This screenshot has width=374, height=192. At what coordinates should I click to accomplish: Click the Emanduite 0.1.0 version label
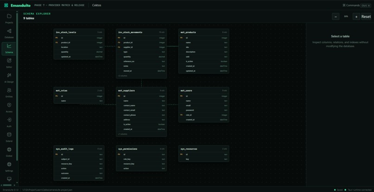click(x=11, y=190)
